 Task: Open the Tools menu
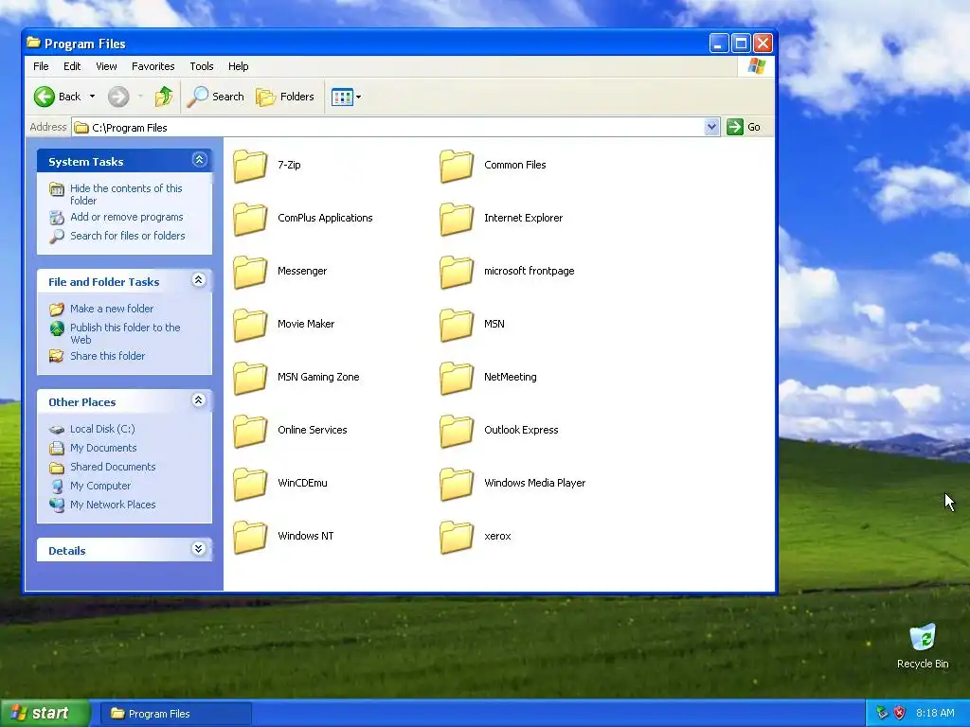click(x=201, y=66)
